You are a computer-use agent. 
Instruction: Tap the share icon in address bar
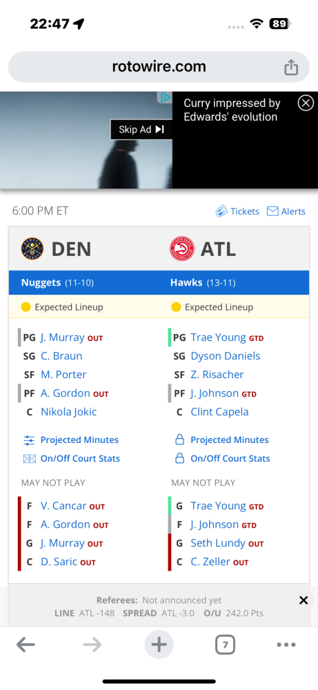tap(290, 68)
